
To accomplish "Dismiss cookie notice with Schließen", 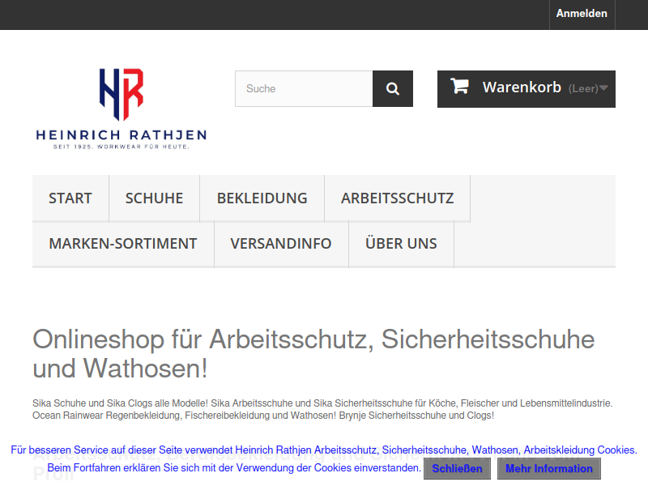I will (457, 469).
